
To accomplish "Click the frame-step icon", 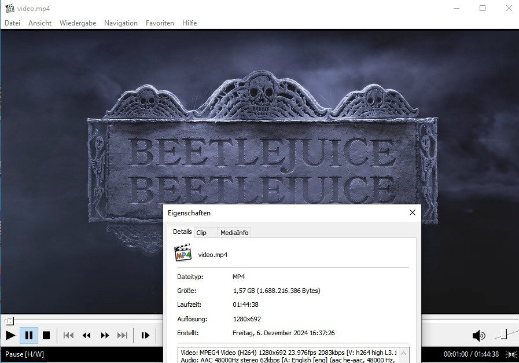I will pos(145,336).
